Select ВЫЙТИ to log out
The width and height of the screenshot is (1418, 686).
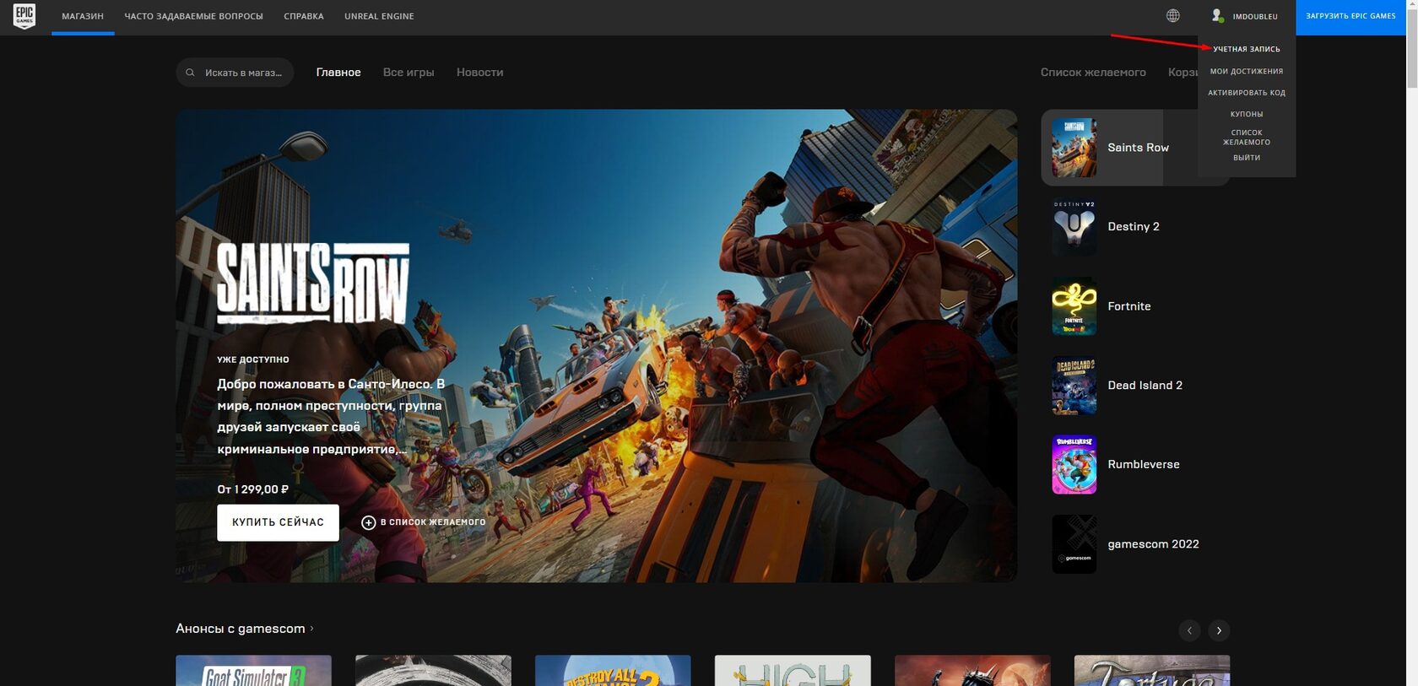click(x=1247, y=158)
